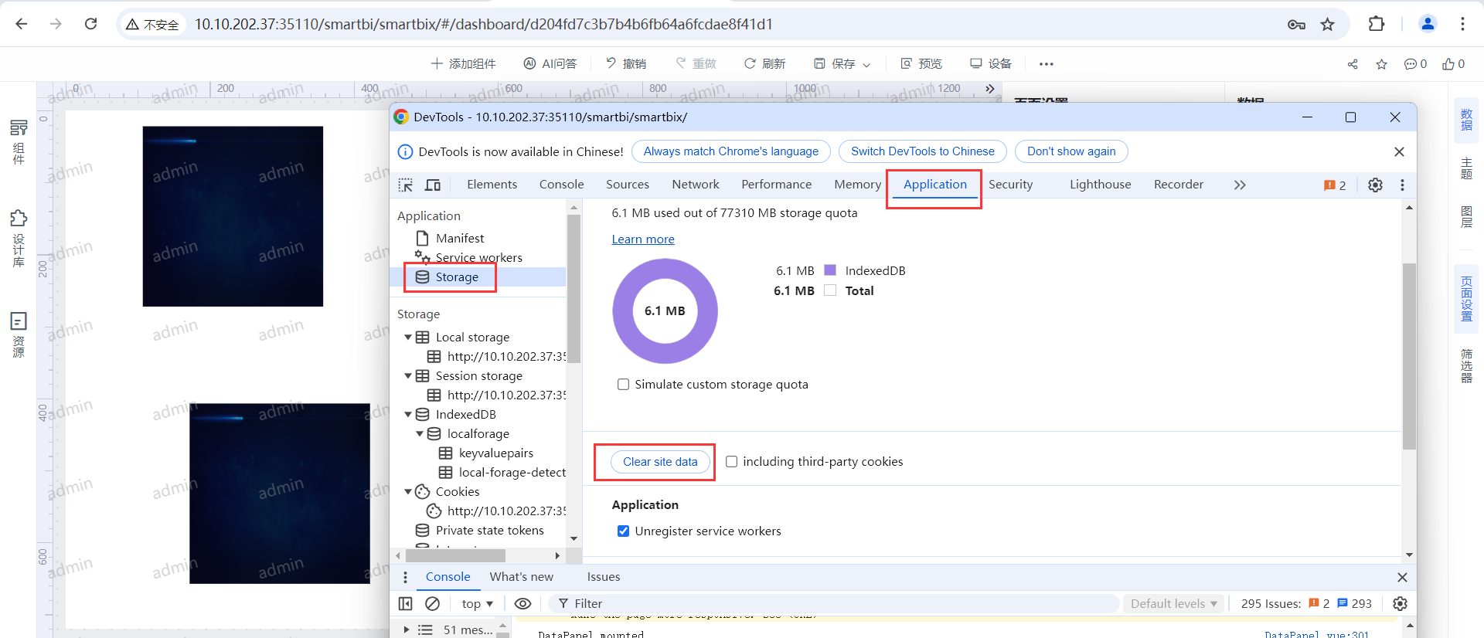The width and height of the screenshot is (1484, 638).
Task: Collapse the Session storage tree node
Action: click(408, 375)
